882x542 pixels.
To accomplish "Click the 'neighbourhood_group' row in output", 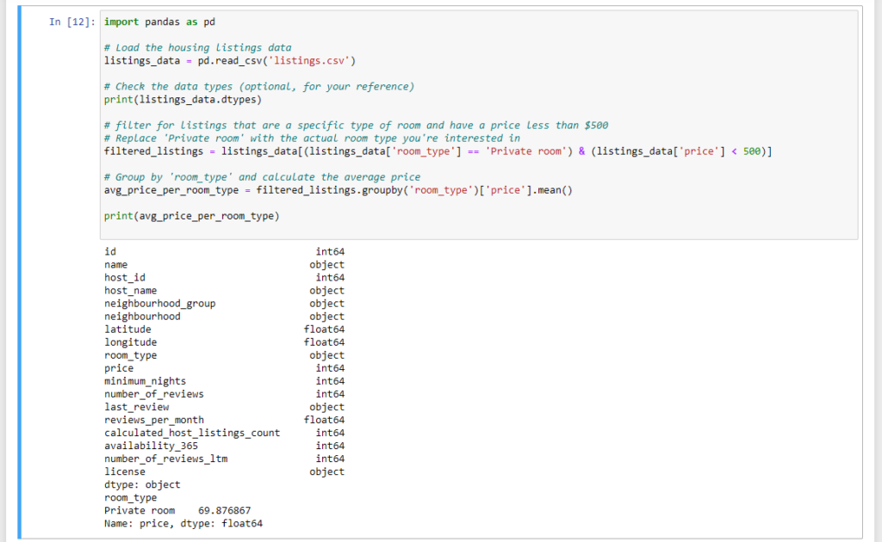I will pyautogui.click(x=160, y=304).
